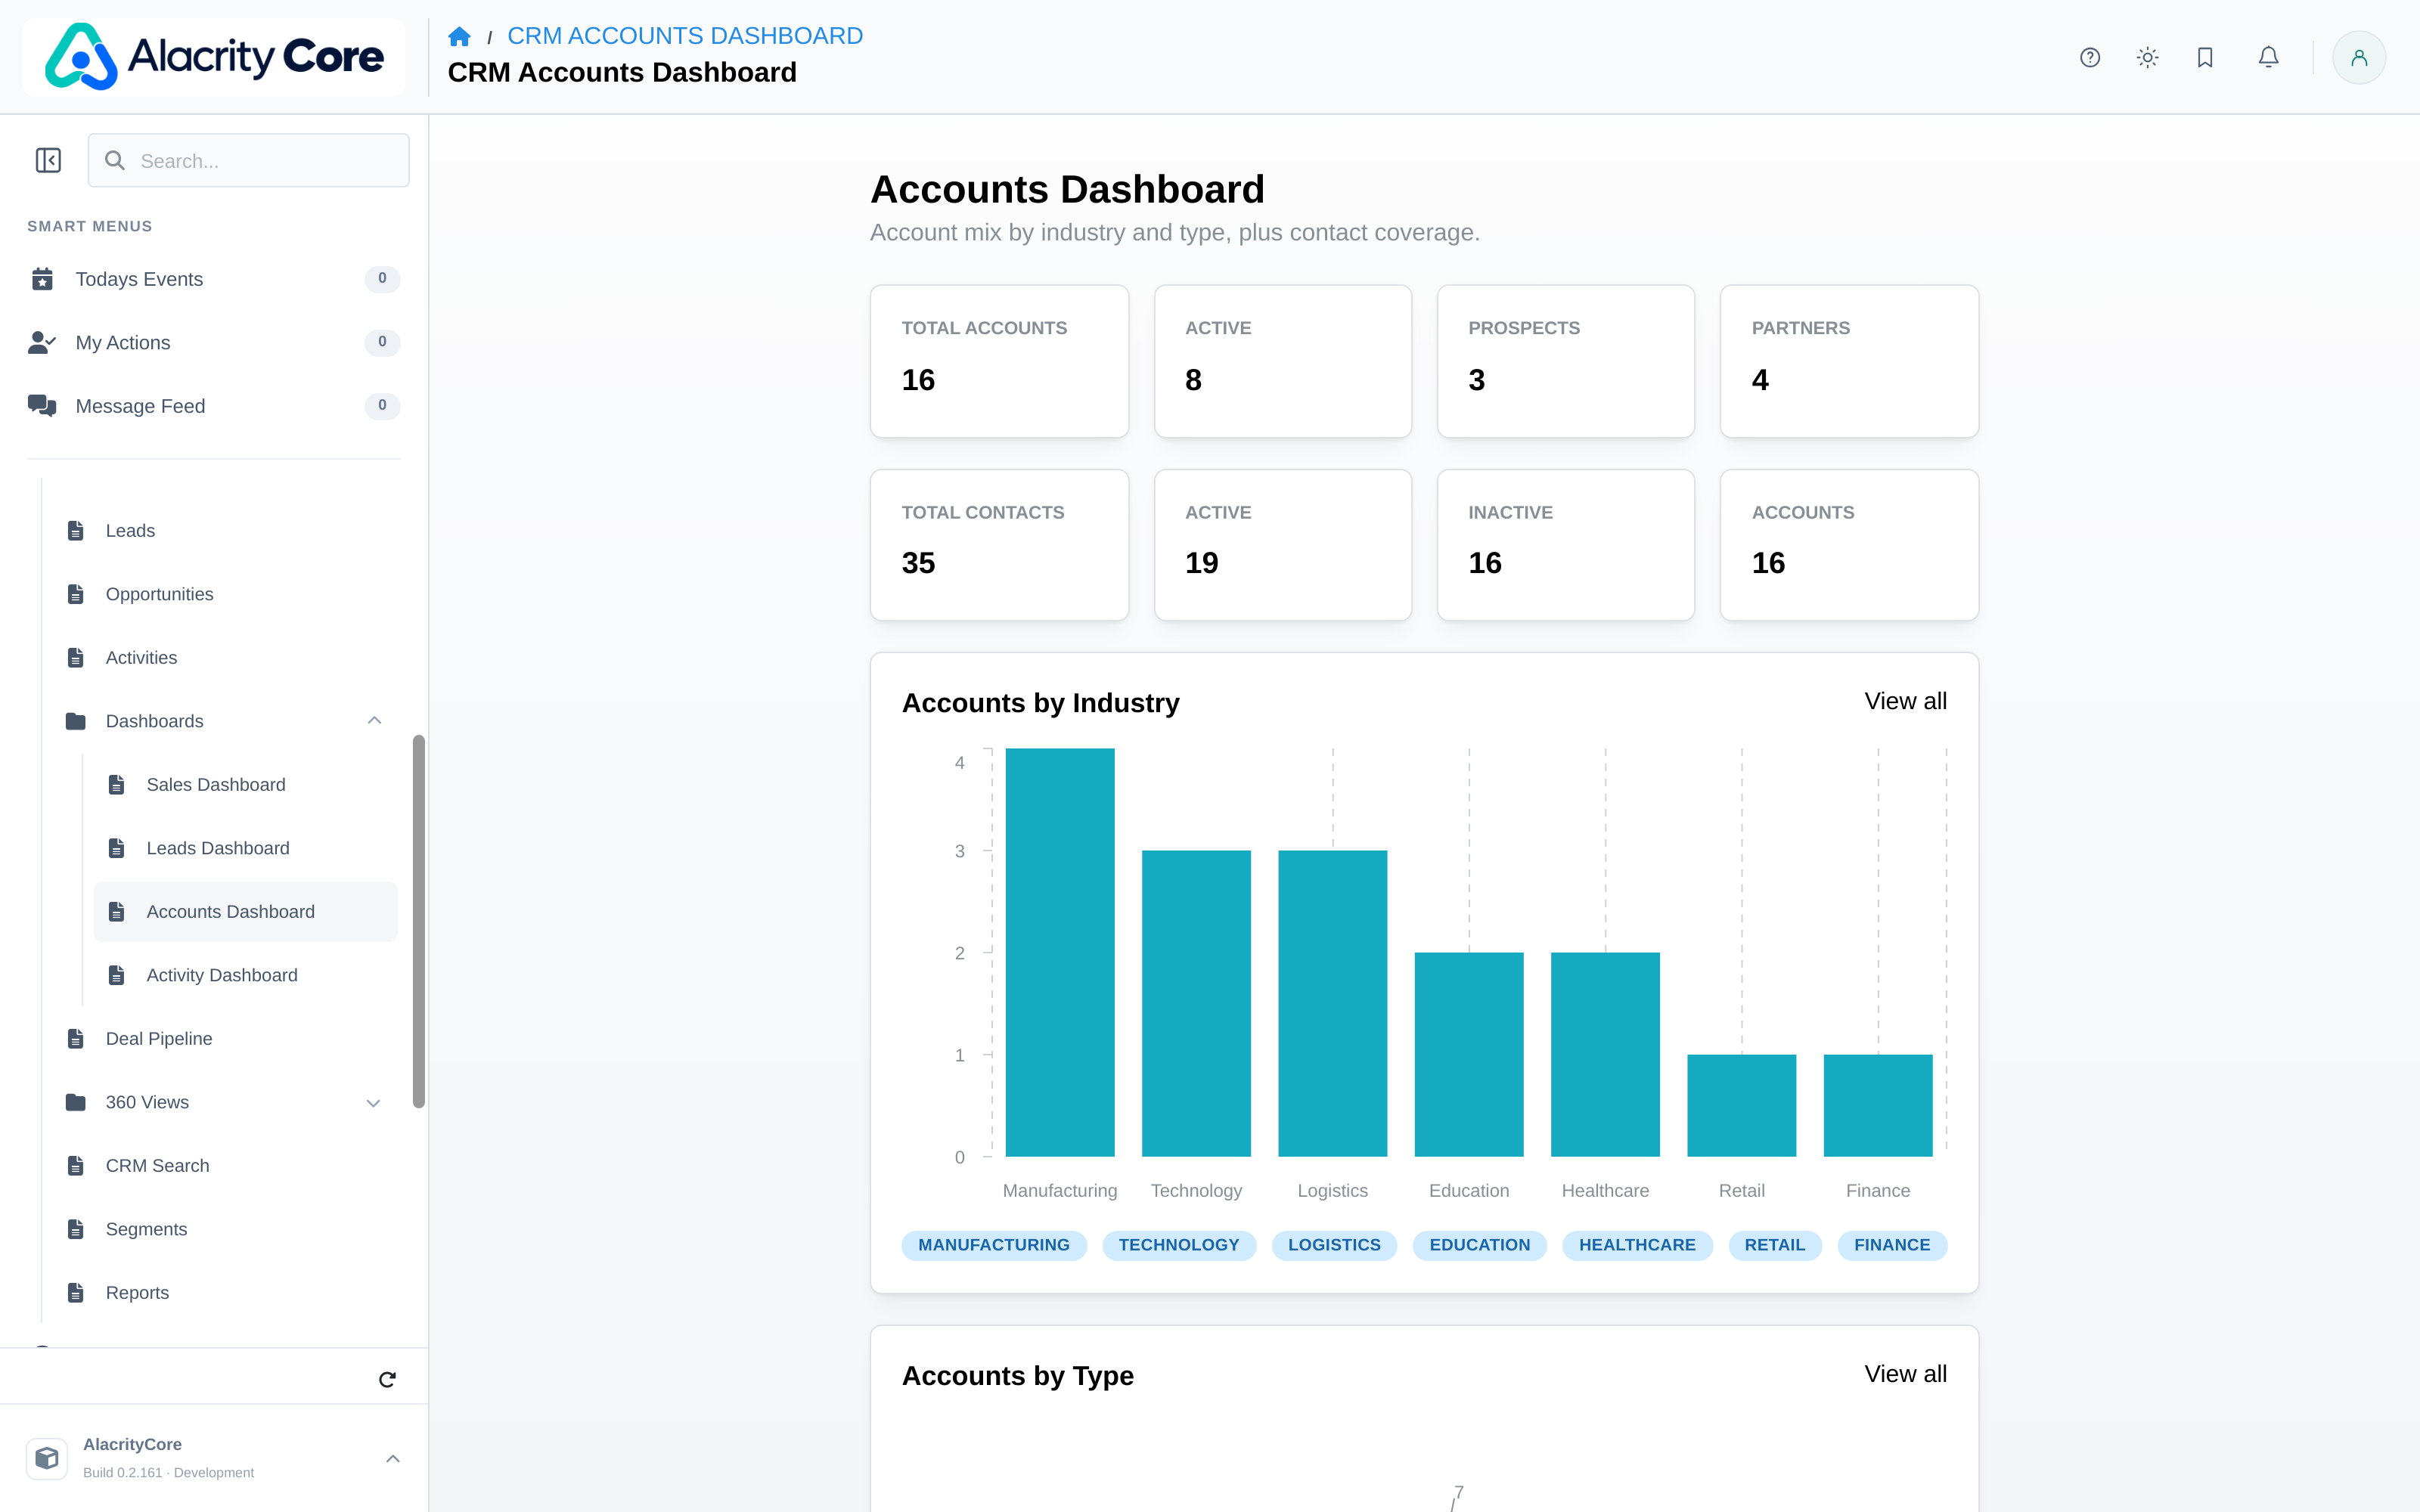The height and width of the screenshot is (1512, 2420).
Task: Click View all for Accounts by Industry
Action: [x=1905, y=701]
